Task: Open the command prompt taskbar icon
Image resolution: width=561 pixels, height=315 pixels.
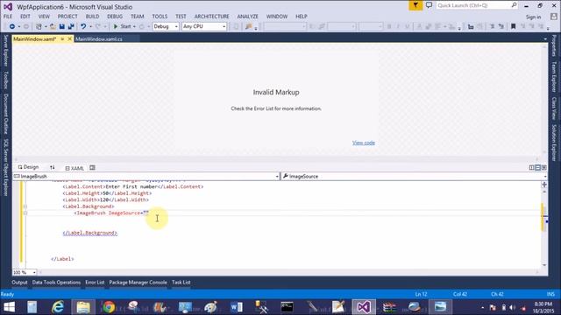Action: coord(287,307)
